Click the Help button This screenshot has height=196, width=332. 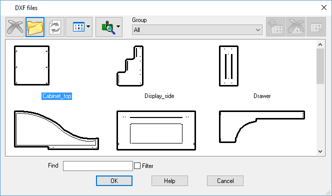coord(169,181)
